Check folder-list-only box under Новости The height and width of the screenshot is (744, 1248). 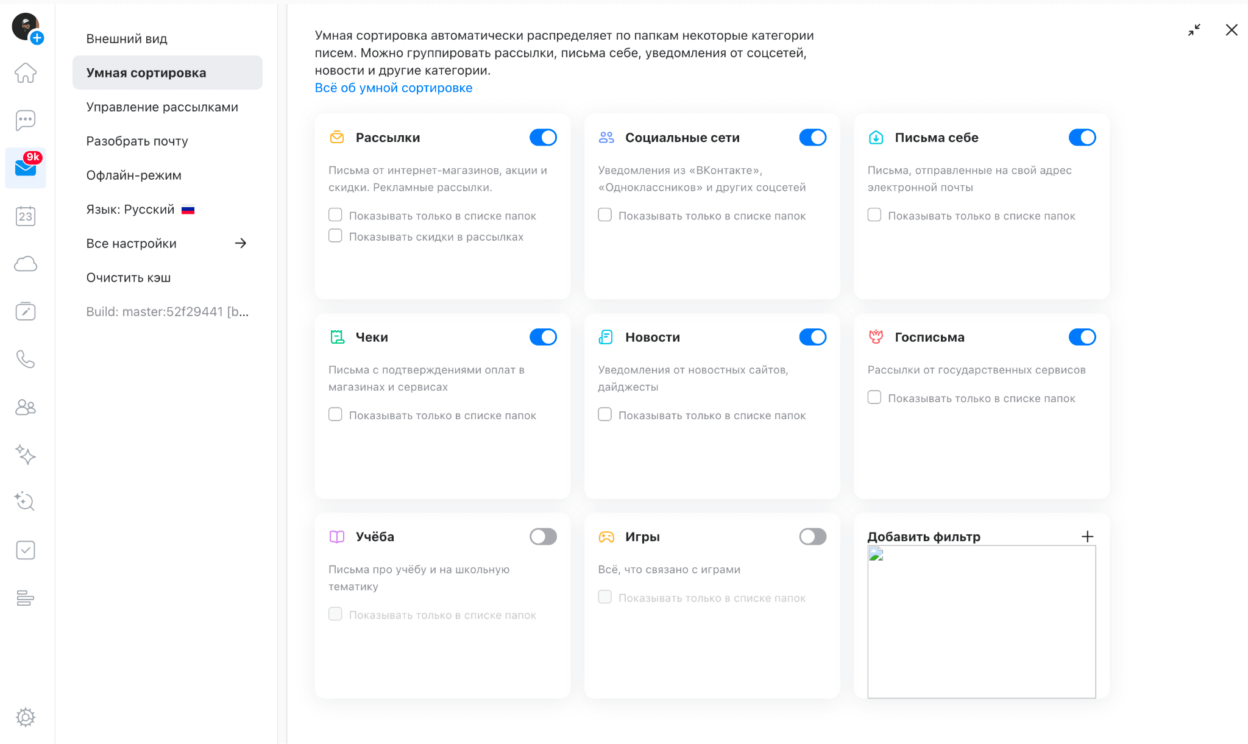pos(604,415)
